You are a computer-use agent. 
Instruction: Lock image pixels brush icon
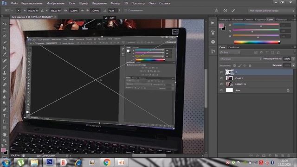click(240, 65)
